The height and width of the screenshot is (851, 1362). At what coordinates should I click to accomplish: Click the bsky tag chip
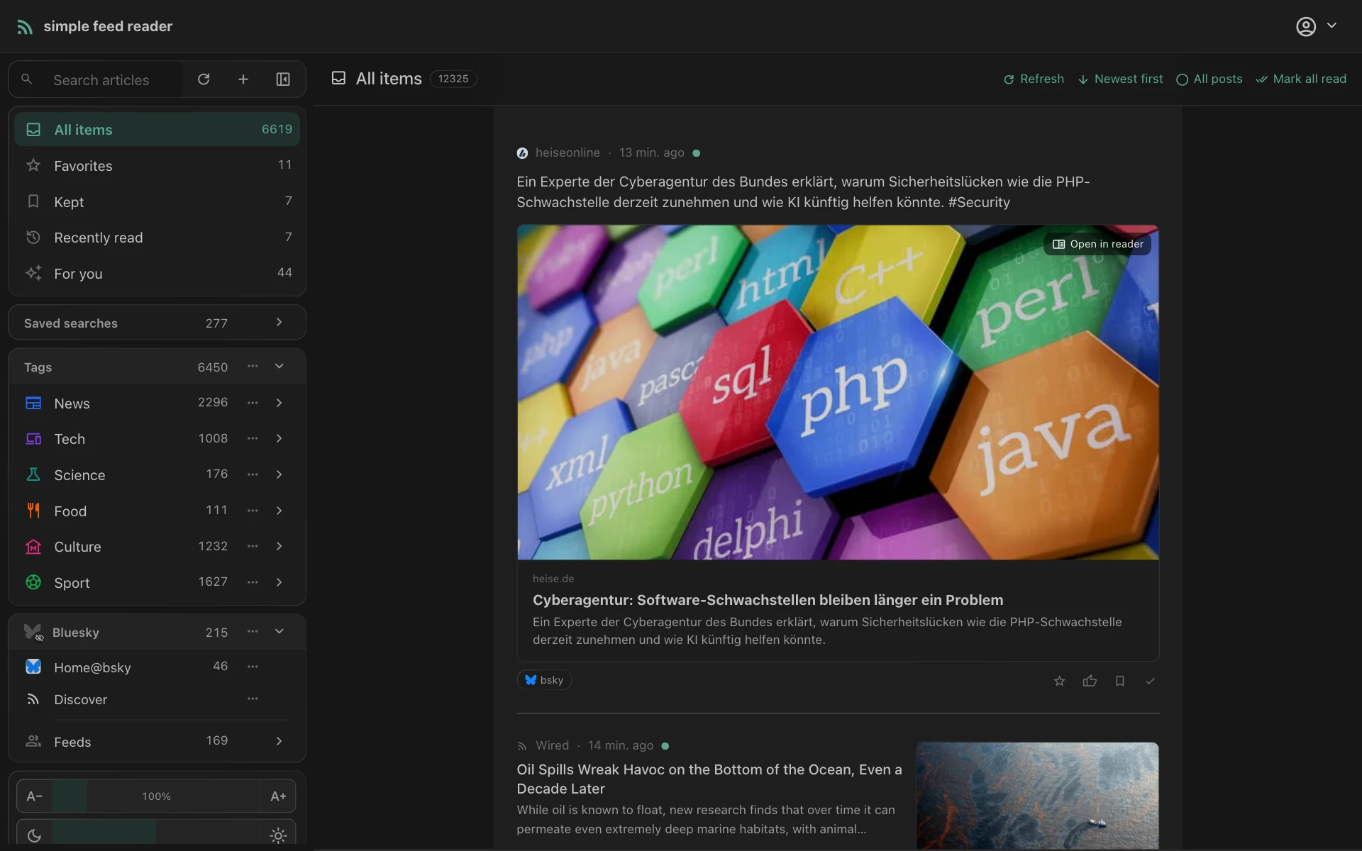[544, 680]
